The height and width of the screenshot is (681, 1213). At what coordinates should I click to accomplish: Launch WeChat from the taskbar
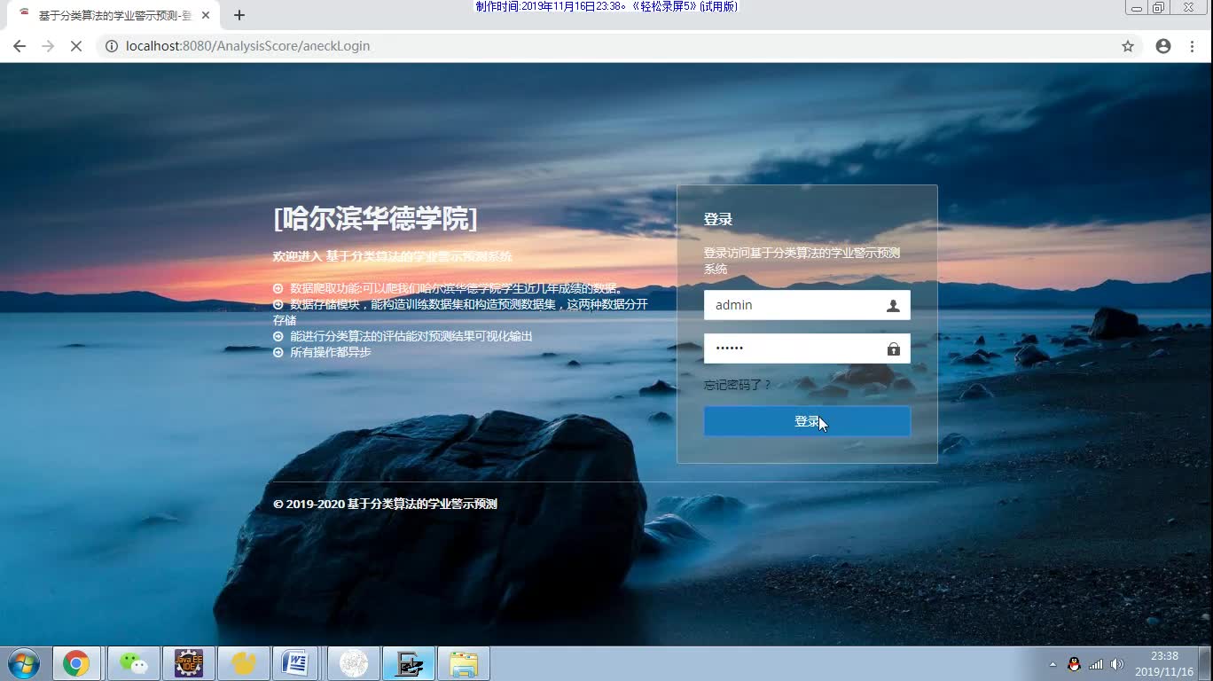pos(134,663)
